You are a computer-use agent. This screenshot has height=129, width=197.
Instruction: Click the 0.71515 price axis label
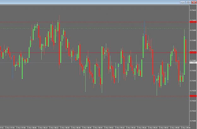193,111
